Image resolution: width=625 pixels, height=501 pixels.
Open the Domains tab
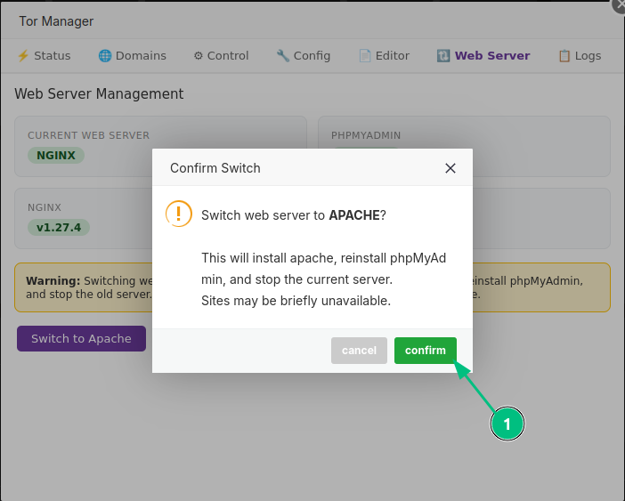(x=133, y=56)
